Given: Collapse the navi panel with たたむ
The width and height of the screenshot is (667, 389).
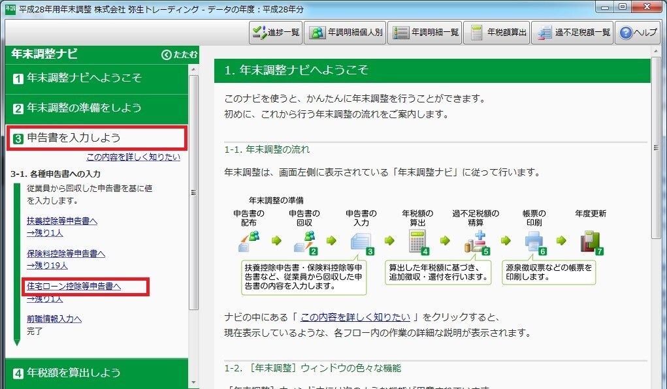Looking at the screenshot, I should click(180, 55).
